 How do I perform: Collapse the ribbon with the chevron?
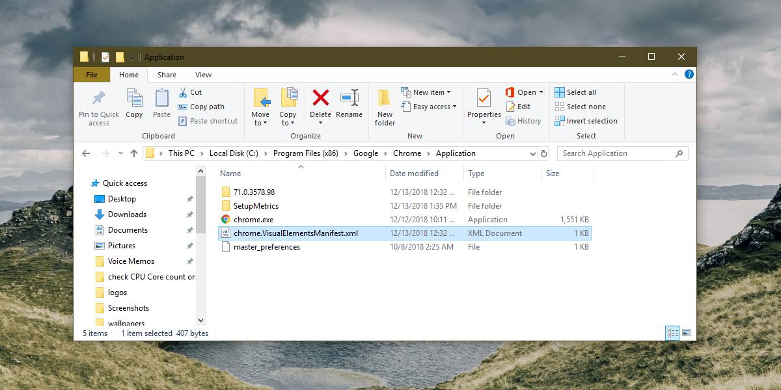click(674, 73)
